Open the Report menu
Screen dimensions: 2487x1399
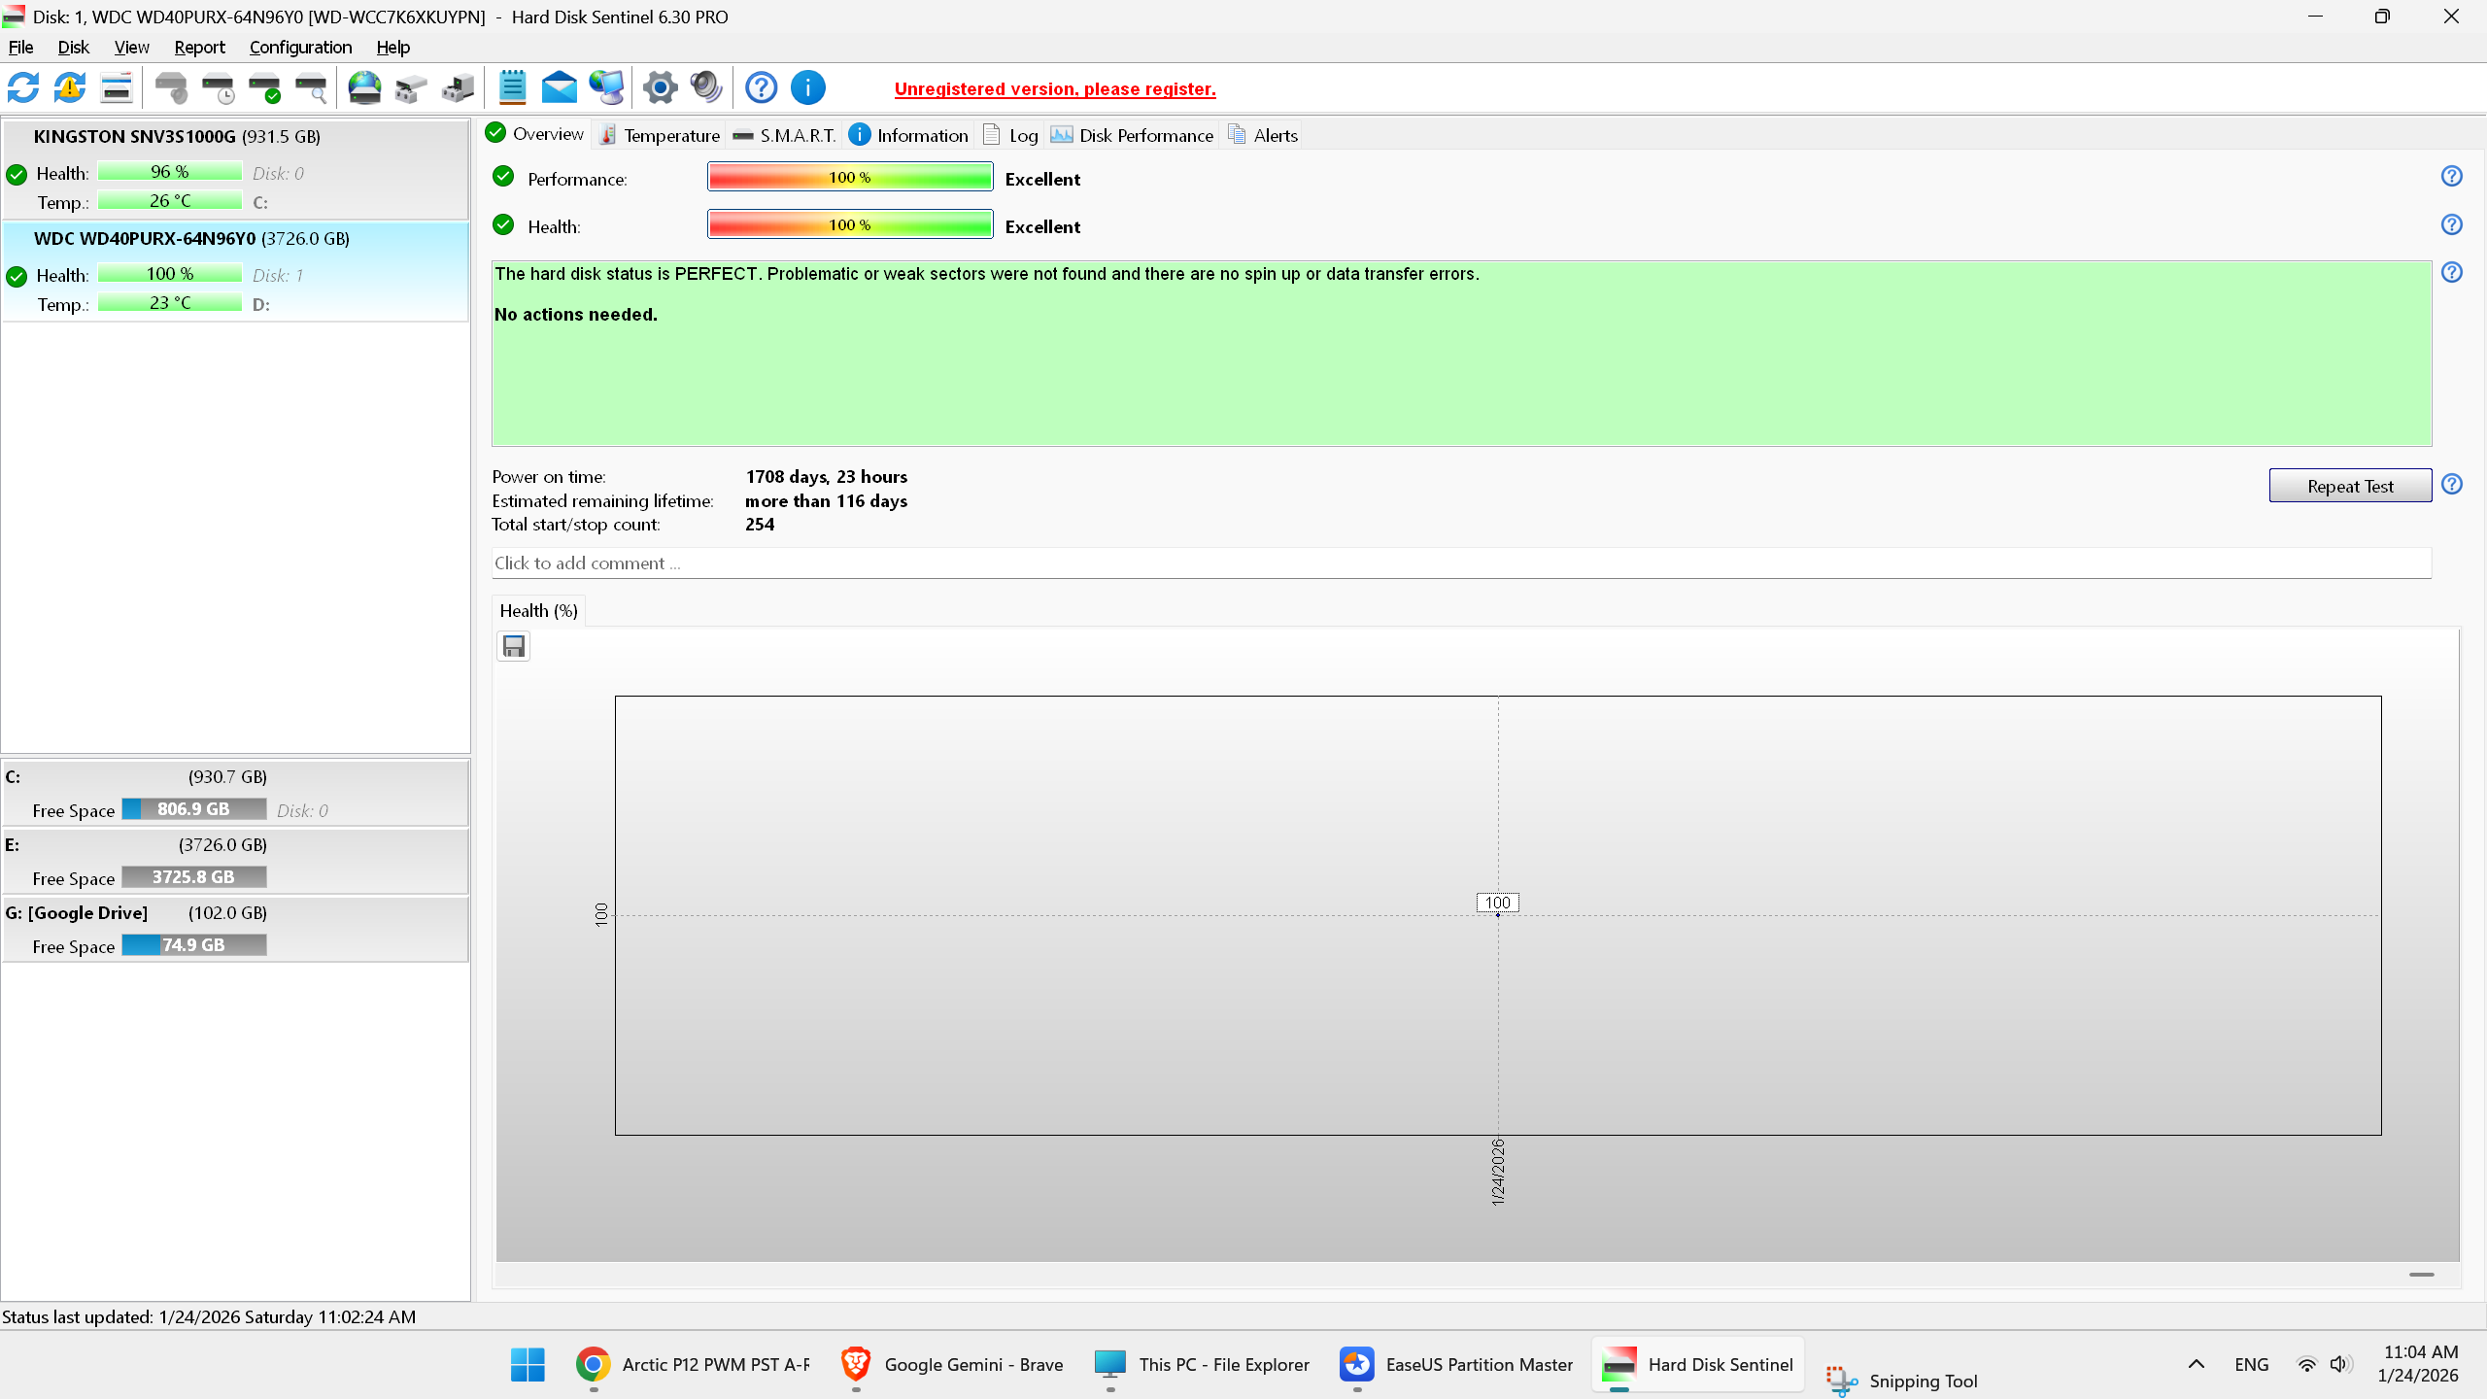tap(199, 47)
